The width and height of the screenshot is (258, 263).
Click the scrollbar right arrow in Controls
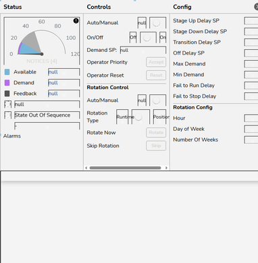[x=166, y=168]
